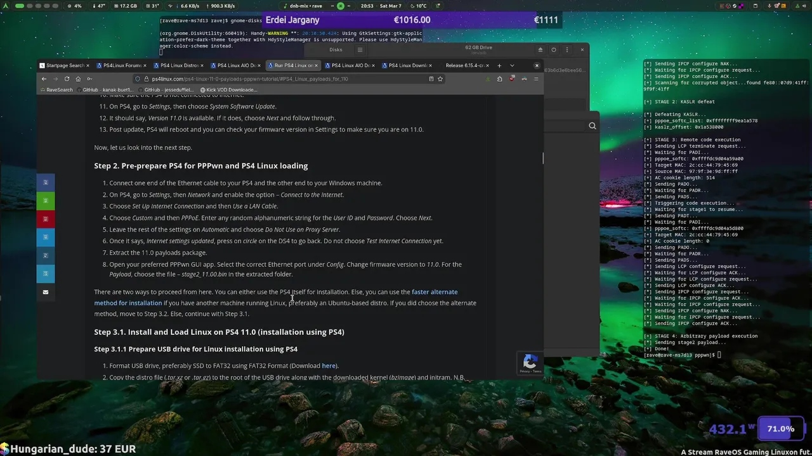Open the browser home page
This screenshot has width=812, height=456.
(78, 79)
